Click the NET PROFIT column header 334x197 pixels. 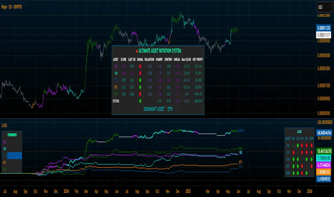tap(197, 59)
